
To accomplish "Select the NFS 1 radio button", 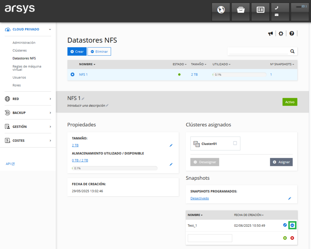I will point(72,74).
